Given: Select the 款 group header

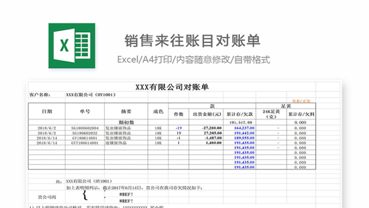Looking at the screenshot, I should coord(212,106).
